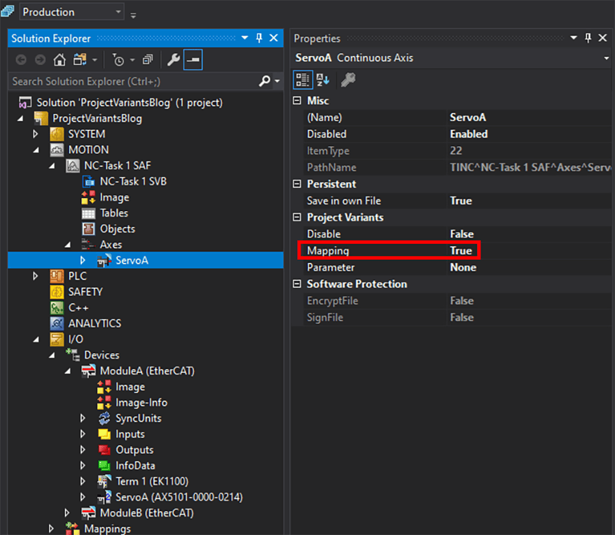The width and height of the screenshot is (615, 535).
Task: Click the Parameter property value None
Action: (463, 268)
